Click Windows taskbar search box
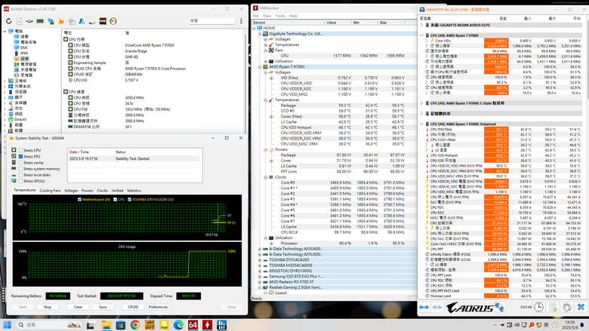The image size is (589, 331). pos(49,325)
